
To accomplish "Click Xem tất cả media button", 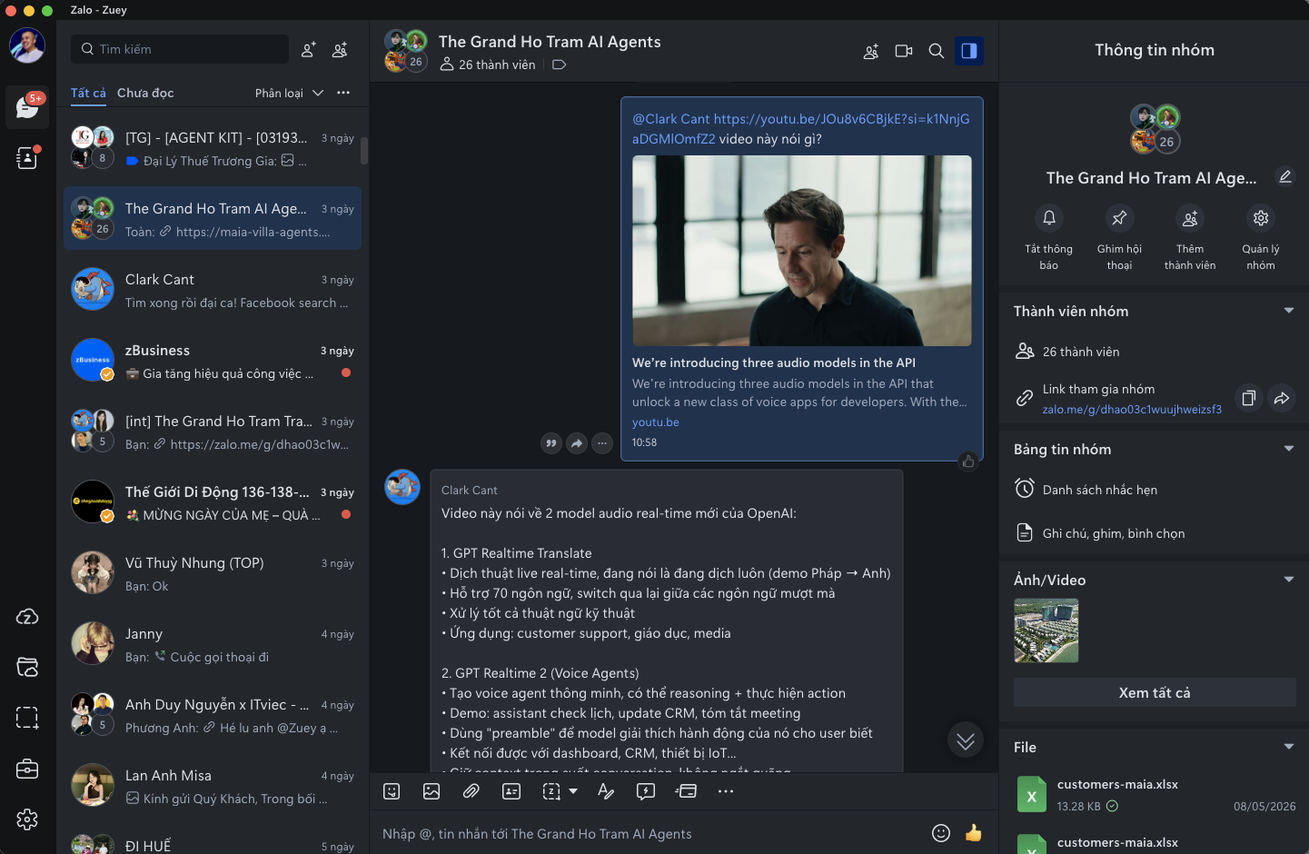I will pos(1155,692).
